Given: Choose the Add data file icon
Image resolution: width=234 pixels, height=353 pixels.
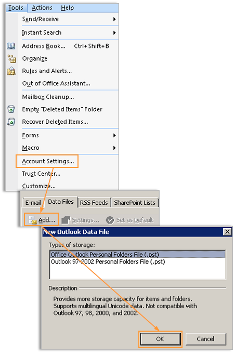Looking at the screenshot, I should click(33, 220).
